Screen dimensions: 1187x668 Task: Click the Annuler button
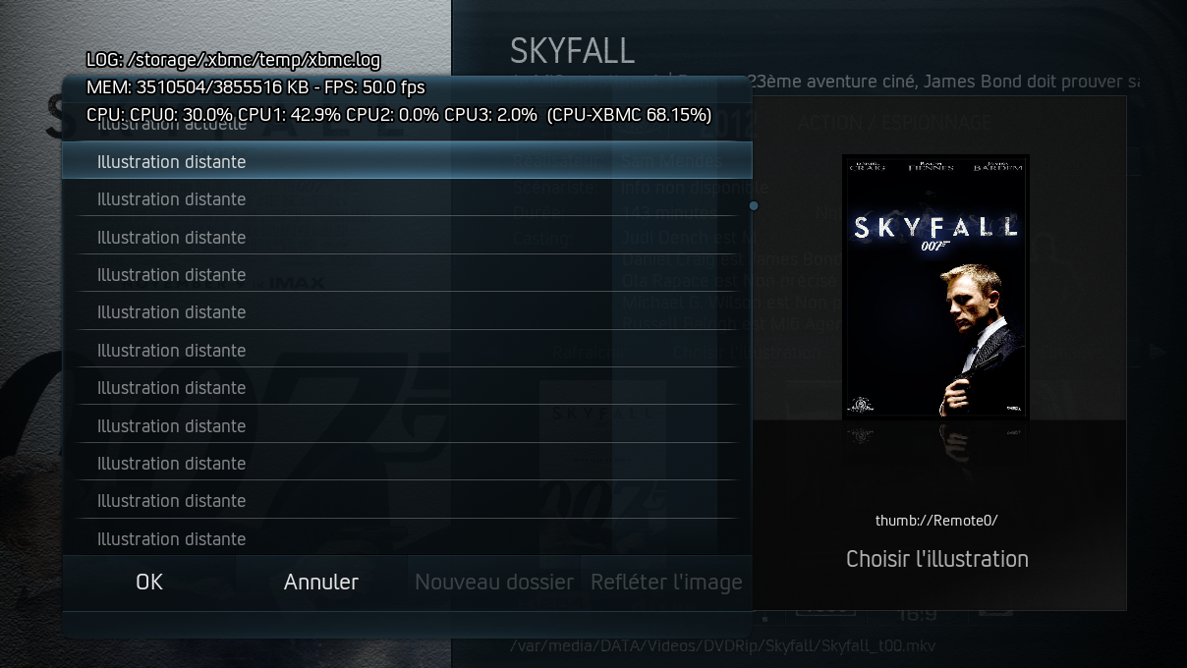321,582
